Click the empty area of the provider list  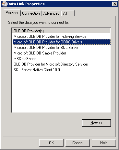pyautogui.click(x=61, y=92)
